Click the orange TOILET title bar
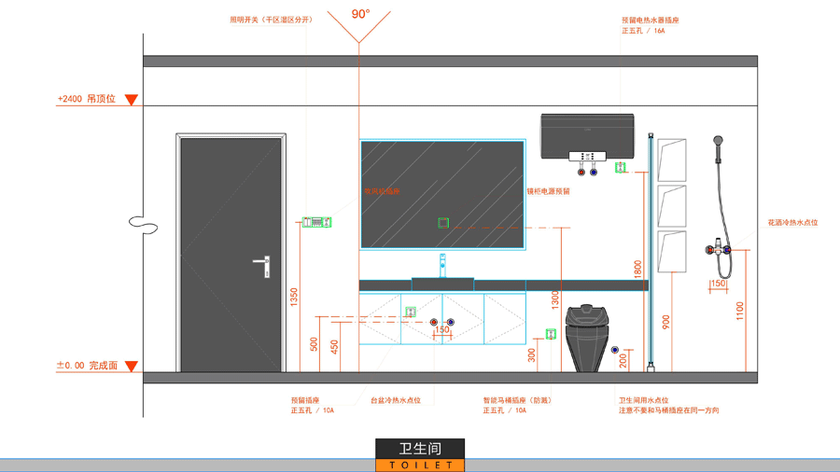This screenshot has height=472, width=840. 420,465
